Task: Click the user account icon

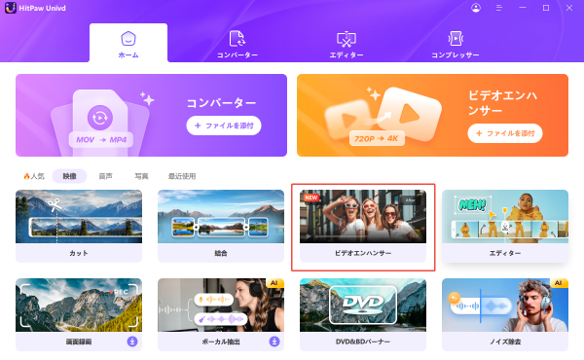Action: click(x=476, y=8)
